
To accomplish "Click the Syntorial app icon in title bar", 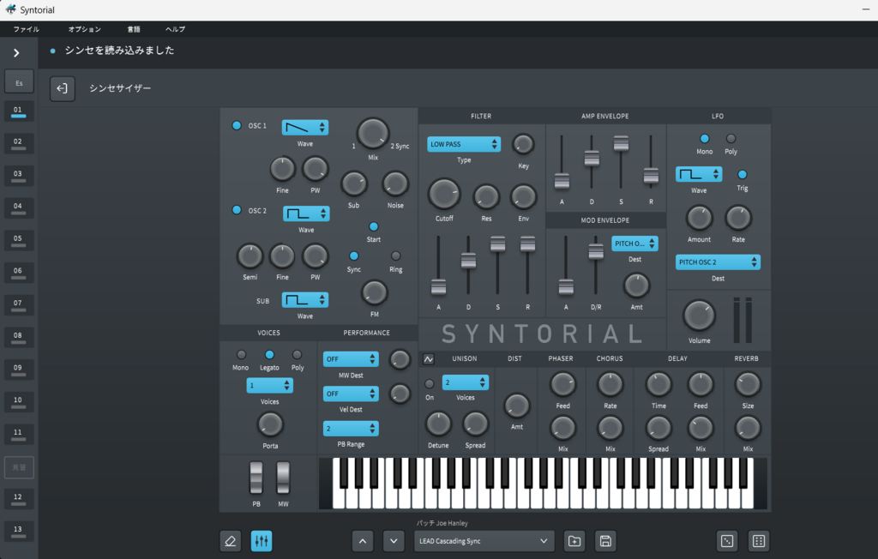I will (10, 9).
